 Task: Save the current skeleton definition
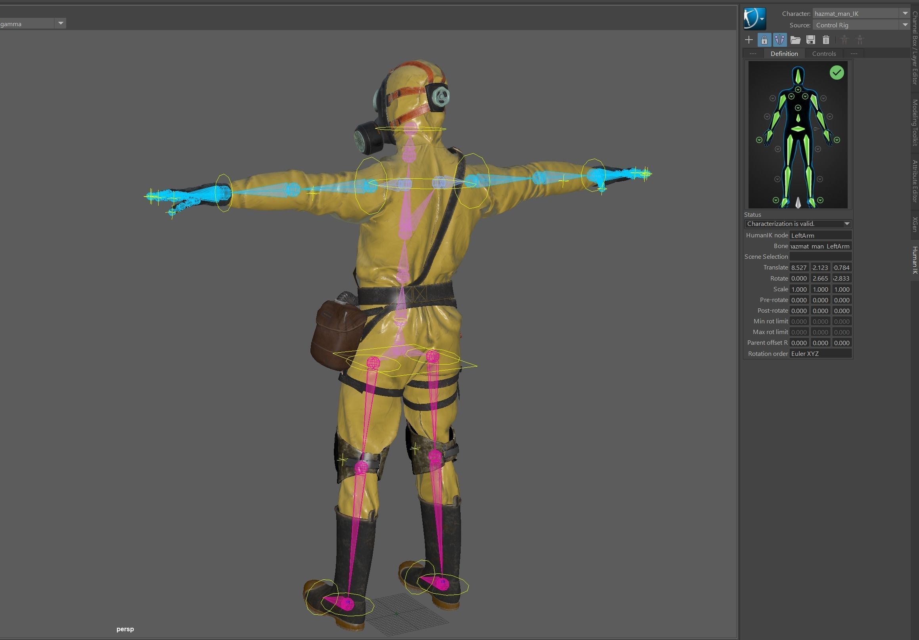811,40
